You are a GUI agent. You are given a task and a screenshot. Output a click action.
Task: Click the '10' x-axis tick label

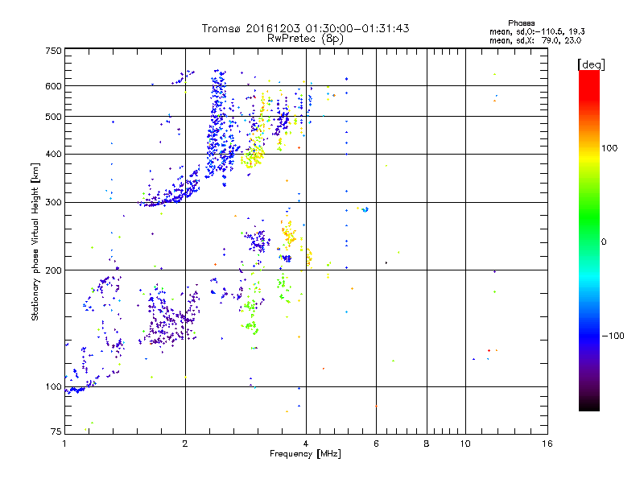pyautogui.click(x=465, y=444)
